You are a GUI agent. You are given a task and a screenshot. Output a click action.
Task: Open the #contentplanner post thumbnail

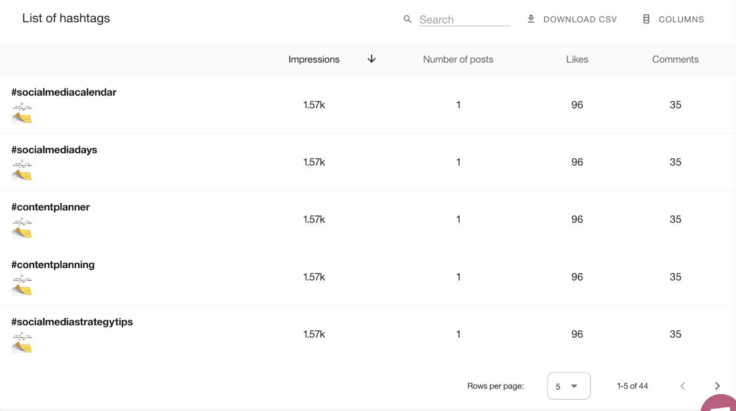(22, 228)
